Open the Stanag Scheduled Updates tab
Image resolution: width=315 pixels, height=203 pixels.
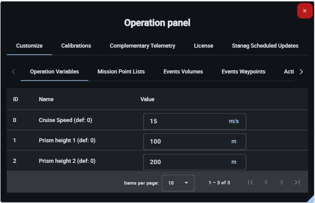click(265, 46)
